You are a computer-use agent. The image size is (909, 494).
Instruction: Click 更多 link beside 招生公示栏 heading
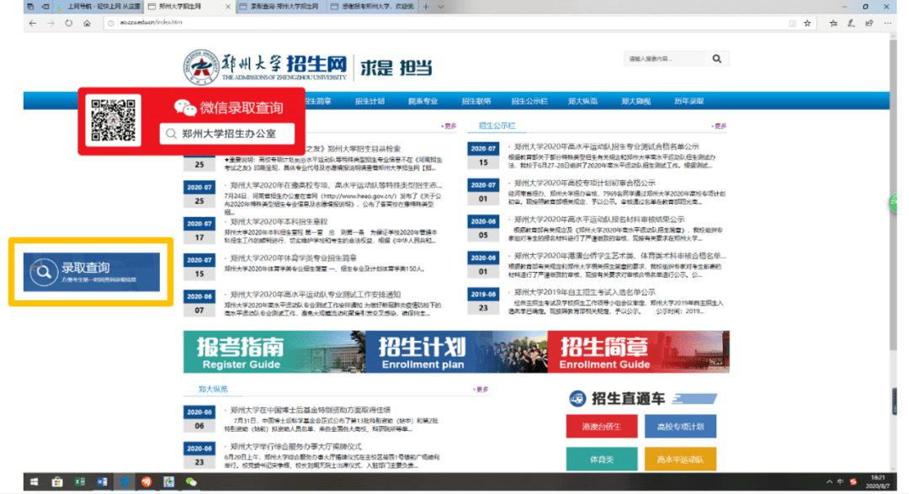(719, 126)
